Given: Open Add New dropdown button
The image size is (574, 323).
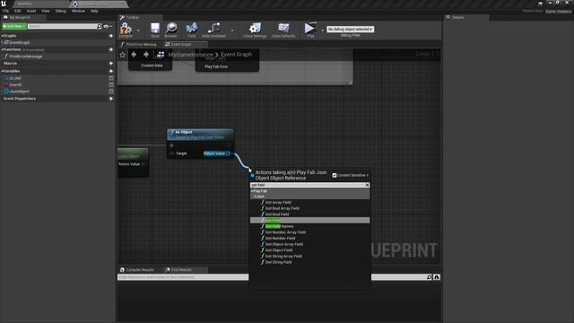Looking at the screenshot, I should pyautogui.click(x=14, y=26).
